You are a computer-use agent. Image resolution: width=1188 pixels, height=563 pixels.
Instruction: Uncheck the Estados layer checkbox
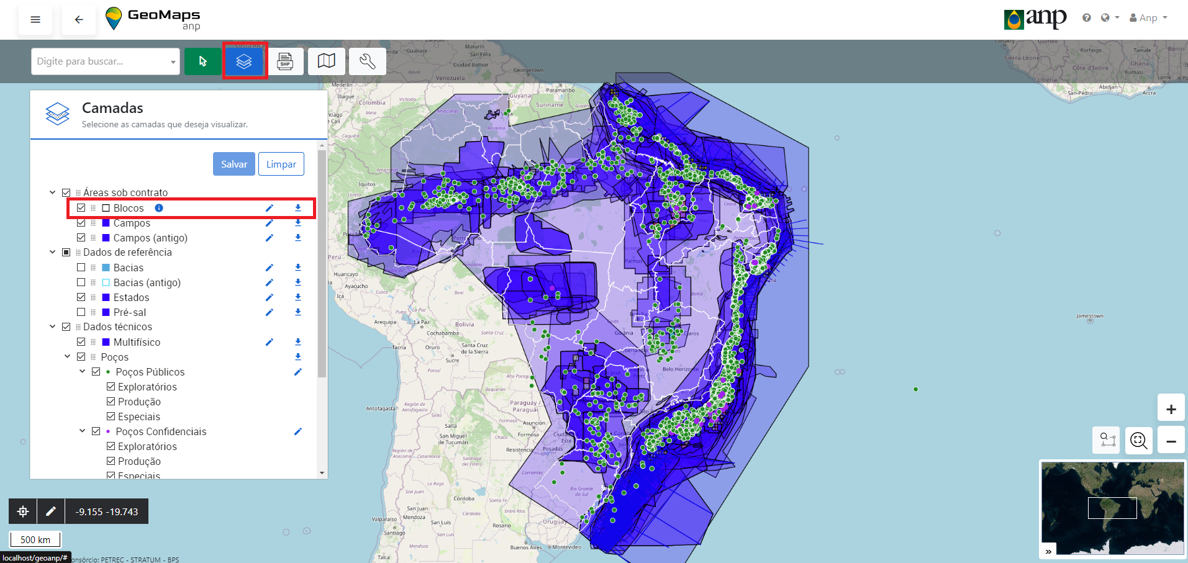coord(81,297)
